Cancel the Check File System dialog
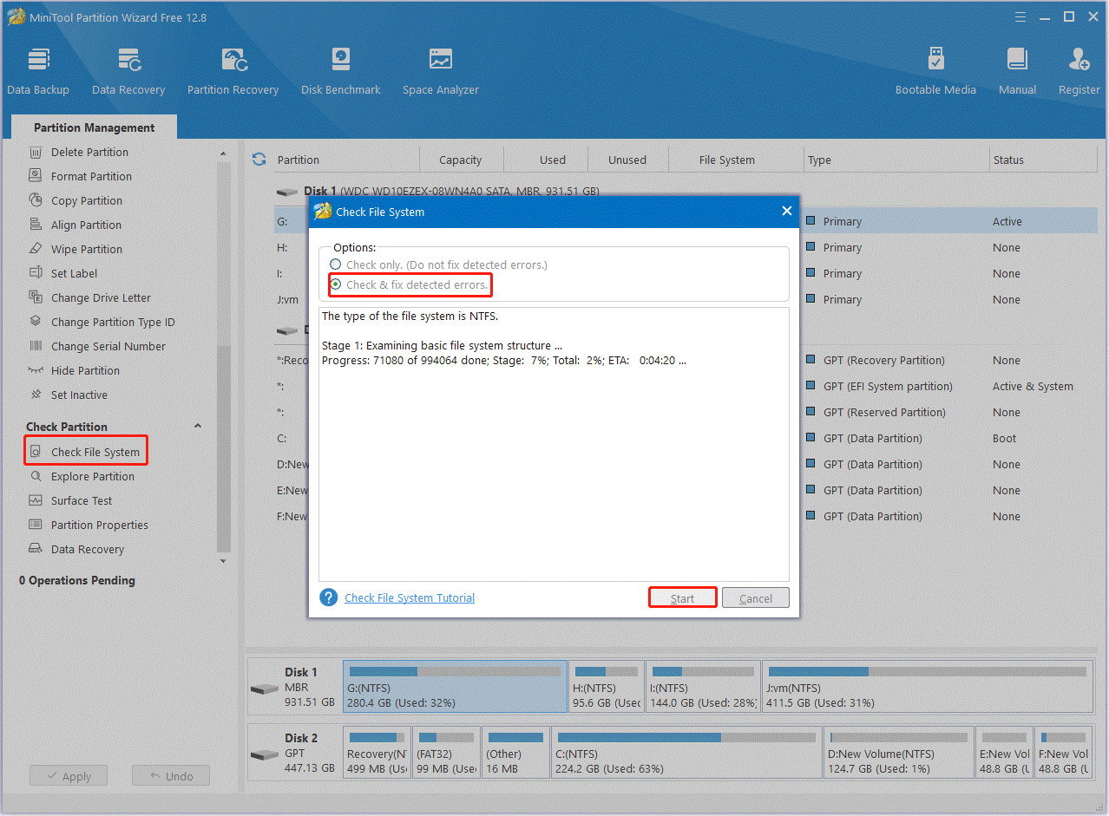The width and height of the screenshot is (1109, 816). (754, 597)
